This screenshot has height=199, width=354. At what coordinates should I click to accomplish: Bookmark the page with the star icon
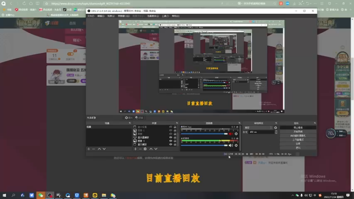coord(46,4)
